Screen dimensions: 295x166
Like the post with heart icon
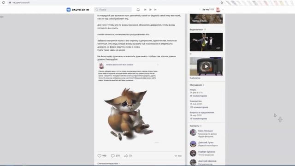[x=100, y=156]
